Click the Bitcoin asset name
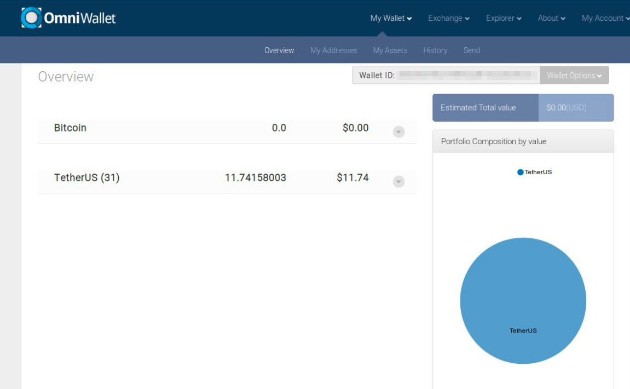630x389 pixels. tap(70, 128)
